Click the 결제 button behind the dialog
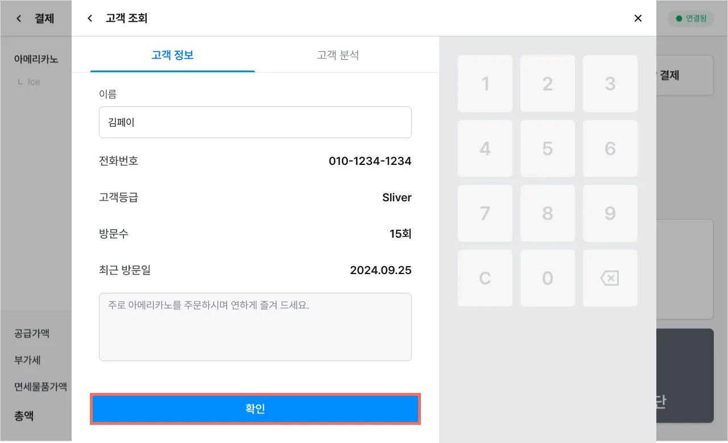Viewport: 728px width, 443px height. (684, 75)
